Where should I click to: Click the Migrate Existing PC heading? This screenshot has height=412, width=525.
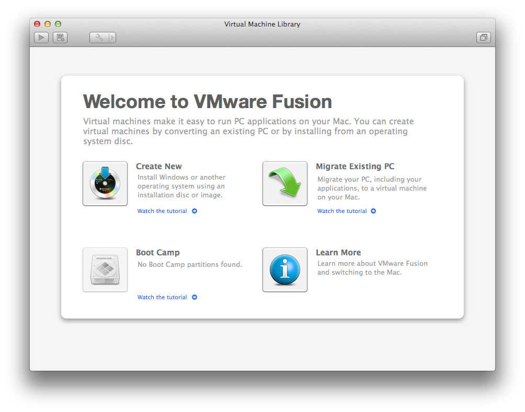point(355,166)
